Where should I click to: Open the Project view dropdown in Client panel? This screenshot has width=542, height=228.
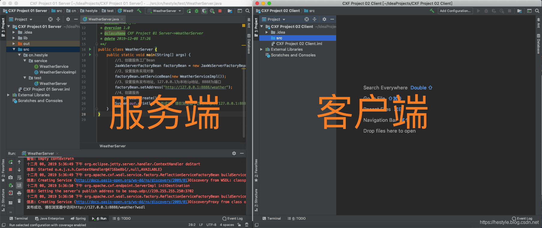pyautogui.click(x=274, y=19)
